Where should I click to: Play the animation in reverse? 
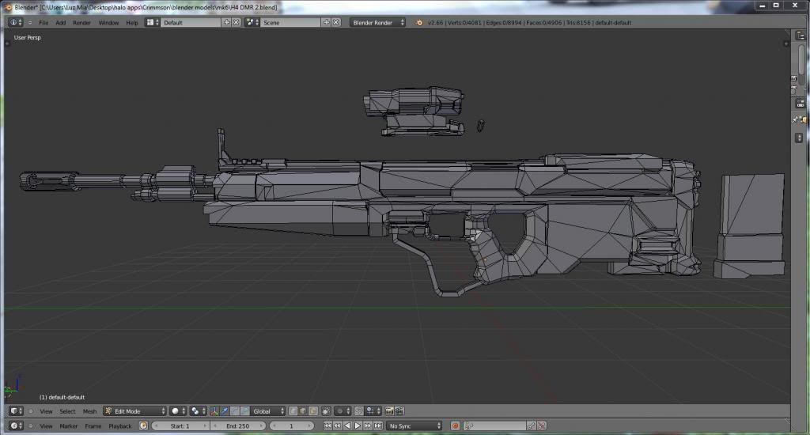coord(347,426)
